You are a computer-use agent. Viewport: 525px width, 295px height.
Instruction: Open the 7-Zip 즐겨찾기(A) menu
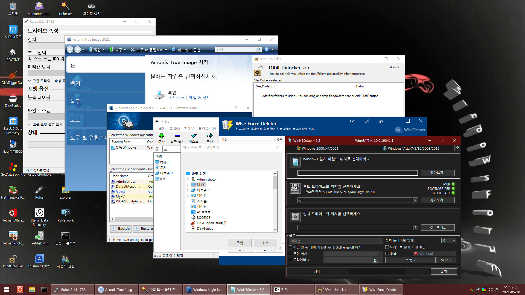click(x=207, y=128)
